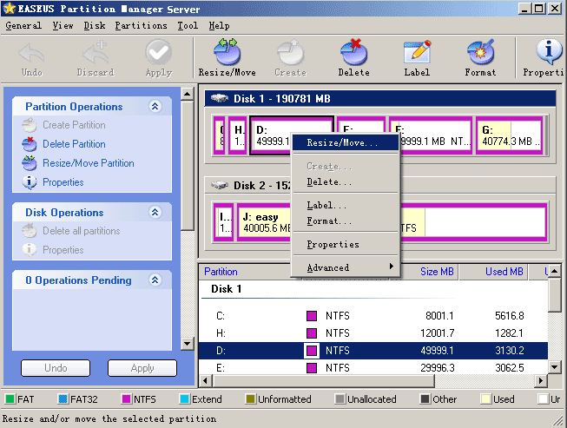Click the Delete Partition link
The image size is (567, 428).
pyautogui.click(x=74, y=144)
